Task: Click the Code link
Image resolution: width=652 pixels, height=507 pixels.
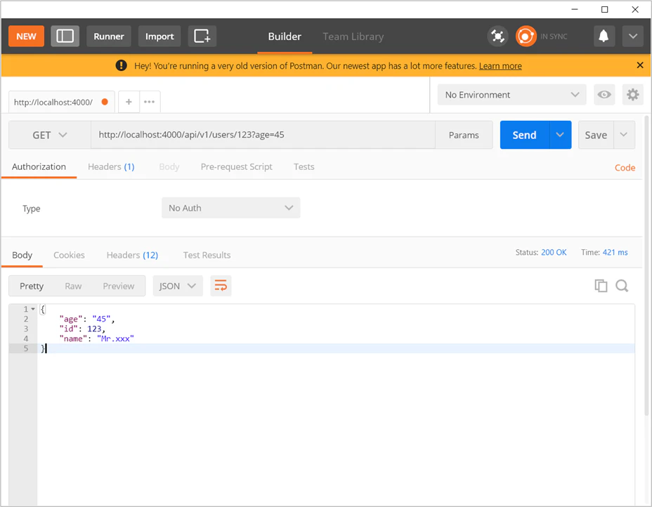Action: pos(625,167)
